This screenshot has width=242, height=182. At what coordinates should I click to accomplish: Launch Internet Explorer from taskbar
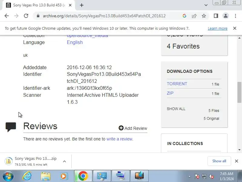click(x=27, y=176)
